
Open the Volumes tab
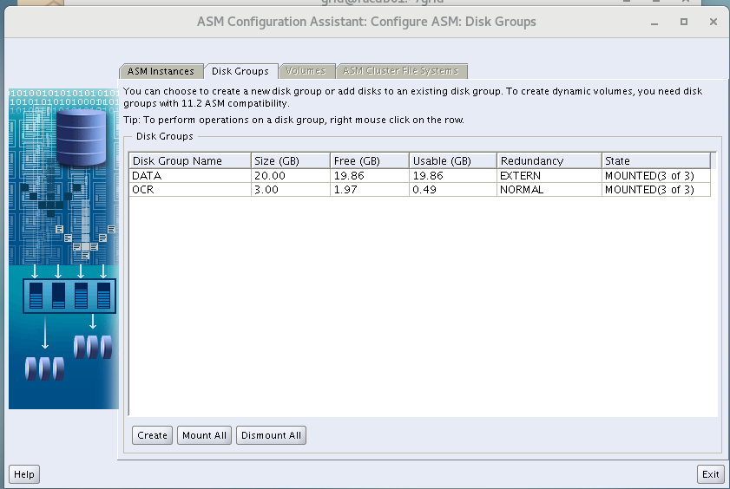pyautogui.click(x=306, y=71)
